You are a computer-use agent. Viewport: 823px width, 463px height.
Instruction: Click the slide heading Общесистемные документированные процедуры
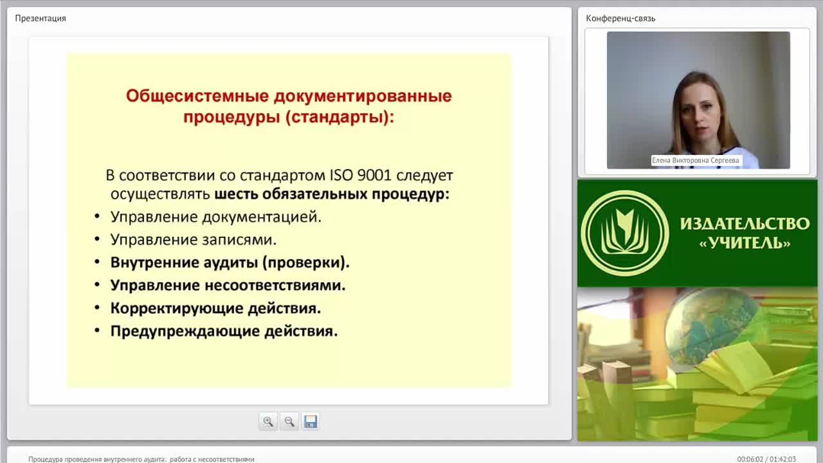(289, 107)
